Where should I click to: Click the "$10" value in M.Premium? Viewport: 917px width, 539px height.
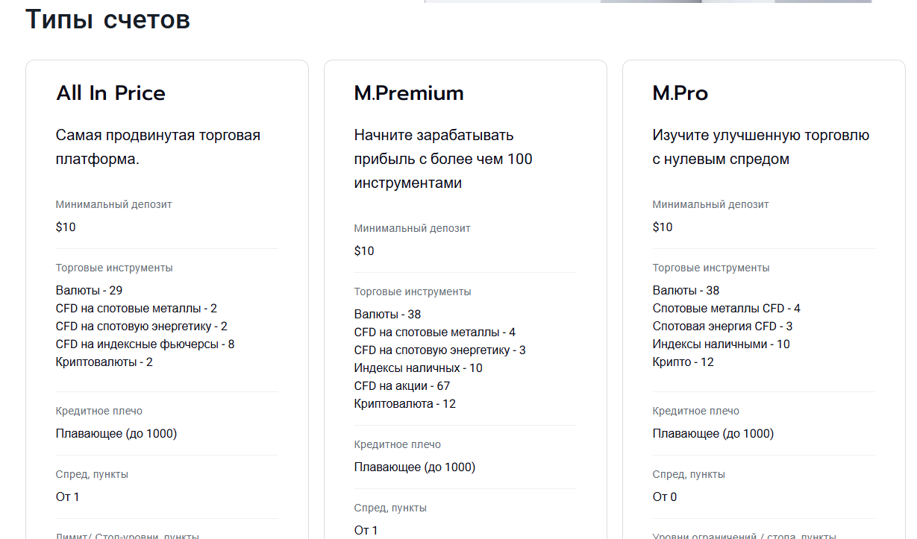coord(364,250)
